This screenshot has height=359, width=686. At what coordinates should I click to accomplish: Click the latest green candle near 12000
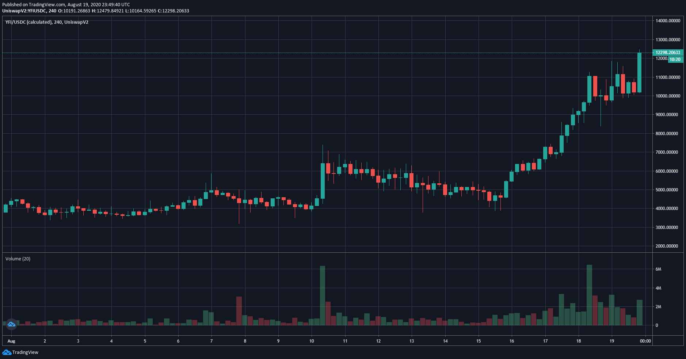coord(639,72)
